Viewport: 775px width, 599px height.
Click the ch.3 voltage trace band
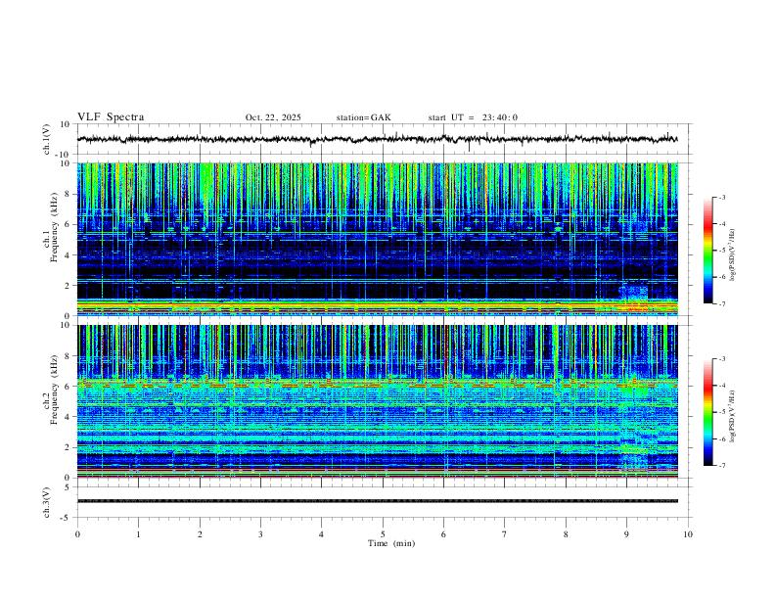pos(377,501)
